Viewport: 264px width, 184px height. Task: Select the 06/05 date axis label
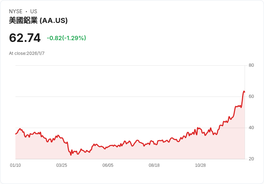click(108, 165)
